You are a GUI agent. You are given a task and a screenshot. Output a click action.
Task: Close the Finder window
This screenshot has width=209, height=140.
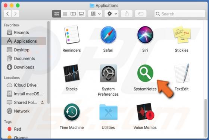(6, 6)
